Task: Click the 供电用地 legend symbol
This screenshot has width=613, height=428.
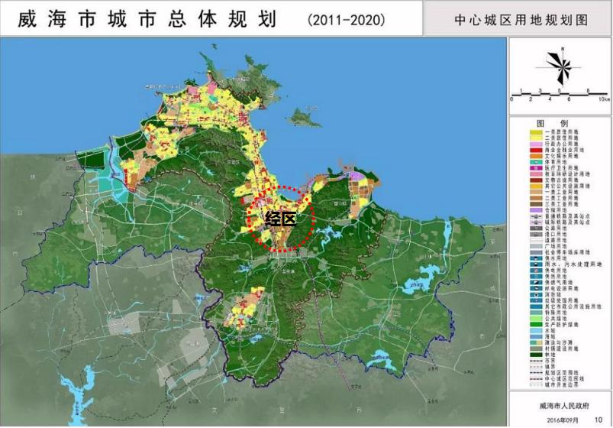Action: coord(535,271)
